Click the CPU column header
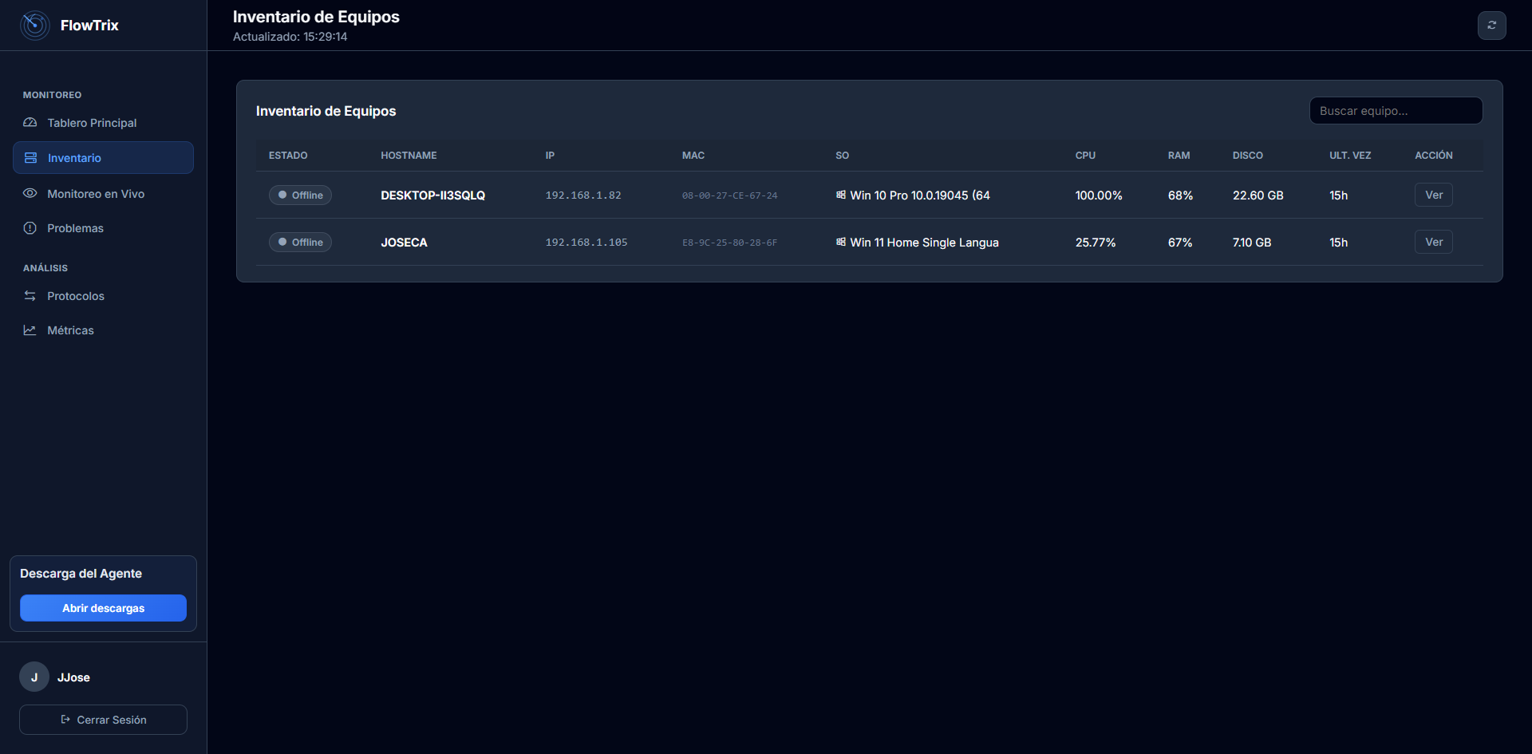The height and width of the screenshot is (754, 1532). pos(1085,156)
